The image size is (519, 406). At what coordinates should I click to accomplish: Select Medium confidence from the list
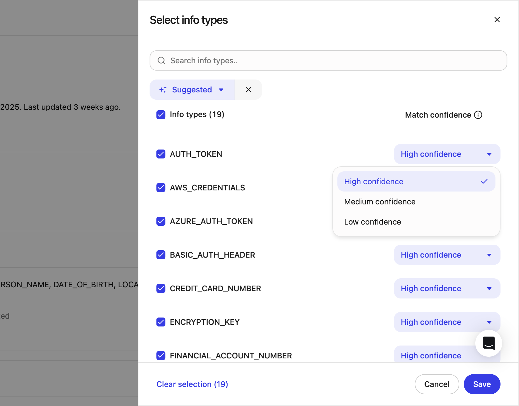380,202
